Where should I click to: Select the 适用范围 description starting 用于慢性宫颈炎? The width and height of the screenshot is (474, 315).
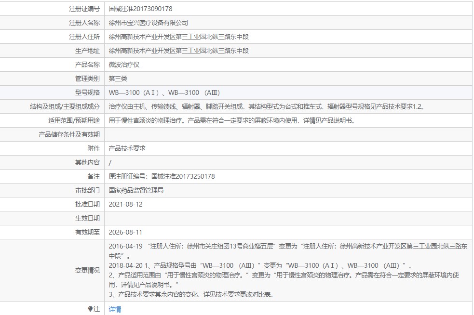(232, 120)
